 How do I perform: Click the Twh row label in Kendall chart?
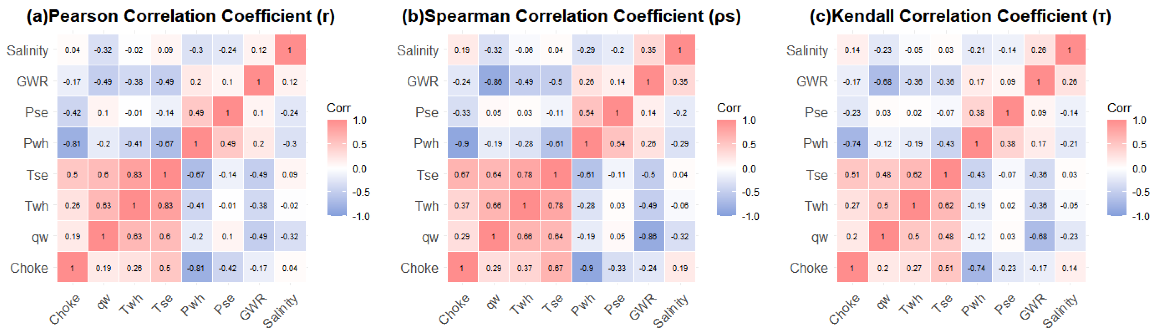(816, 206)
